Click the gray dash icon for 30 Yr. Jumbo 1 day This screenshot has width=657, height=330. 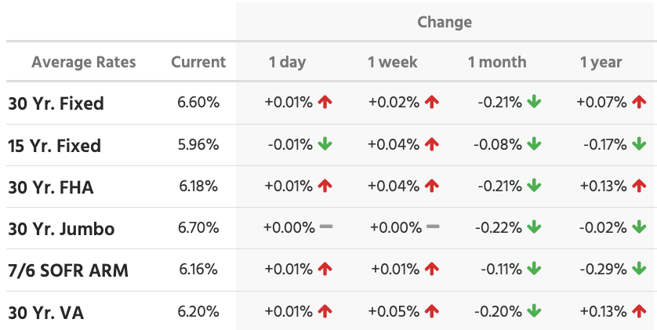pyautogui.click(x=326, y=227)
